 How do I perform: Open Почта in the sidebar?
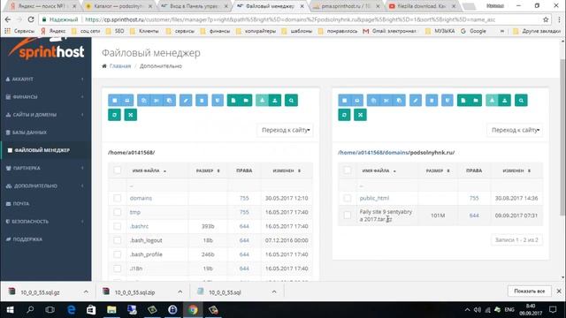[21, 204]
